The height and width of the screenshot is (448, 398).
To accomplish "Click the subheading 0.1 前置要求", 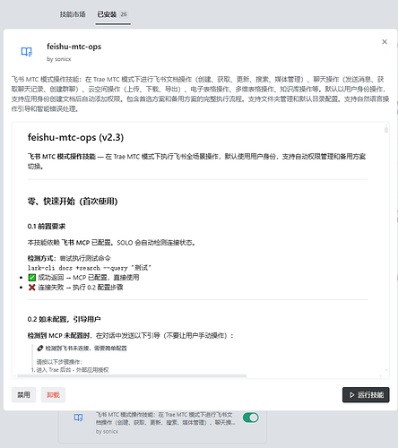I will click(x=47, y=227).
